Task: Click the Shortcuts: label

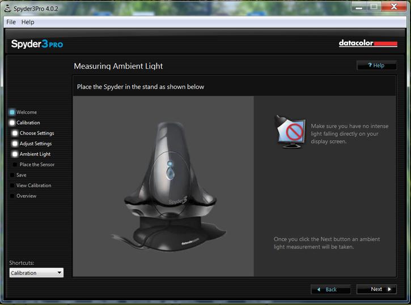Action: (22, 263)
